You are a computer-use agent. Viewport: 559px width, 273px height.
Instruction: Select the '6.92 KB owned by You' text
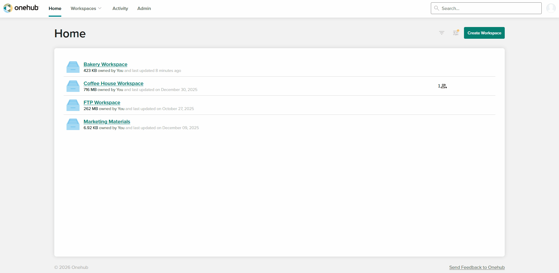coord(104,128)
